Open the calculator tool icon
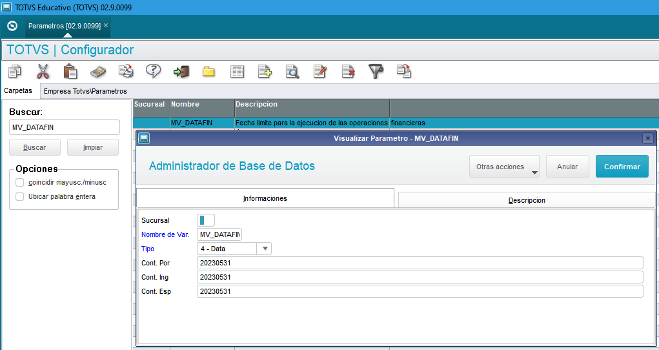Image resolution: width=659 pixels, height=350 pixels. (98, 72)
